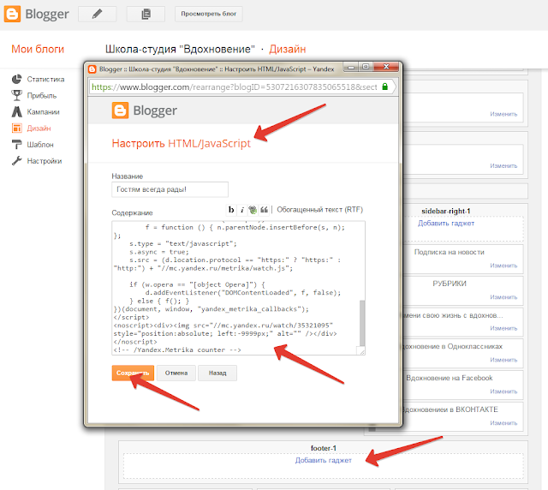Minimize the popup window
The width and height of the screenshot is (548, 490).
351,67
